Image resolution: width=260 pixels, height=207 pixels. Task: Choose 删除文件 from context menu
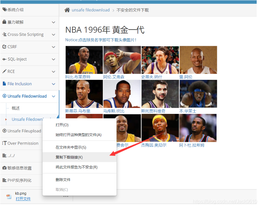pos(63,180)
